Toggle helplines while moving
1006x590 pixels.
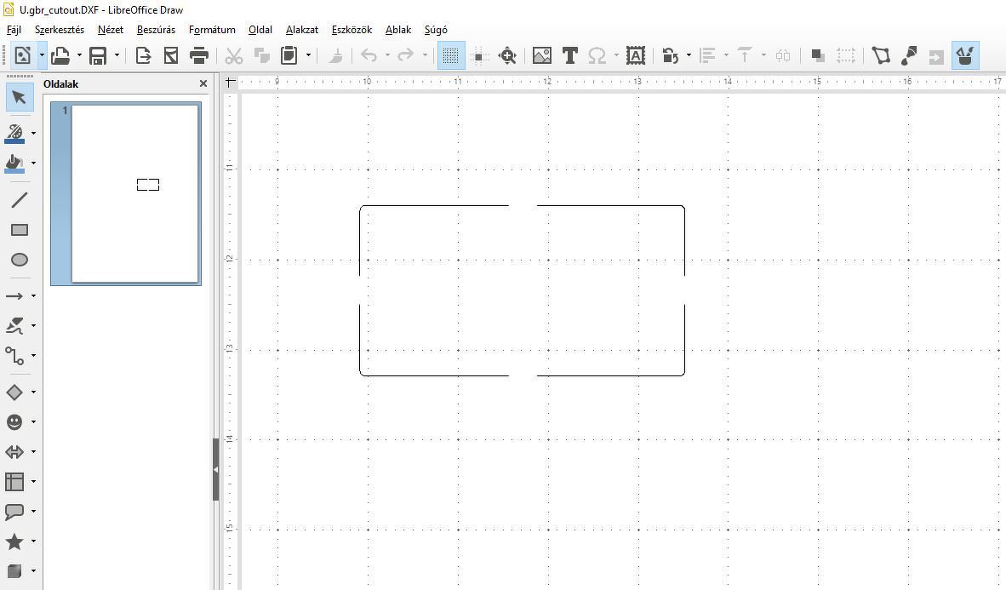478,56
